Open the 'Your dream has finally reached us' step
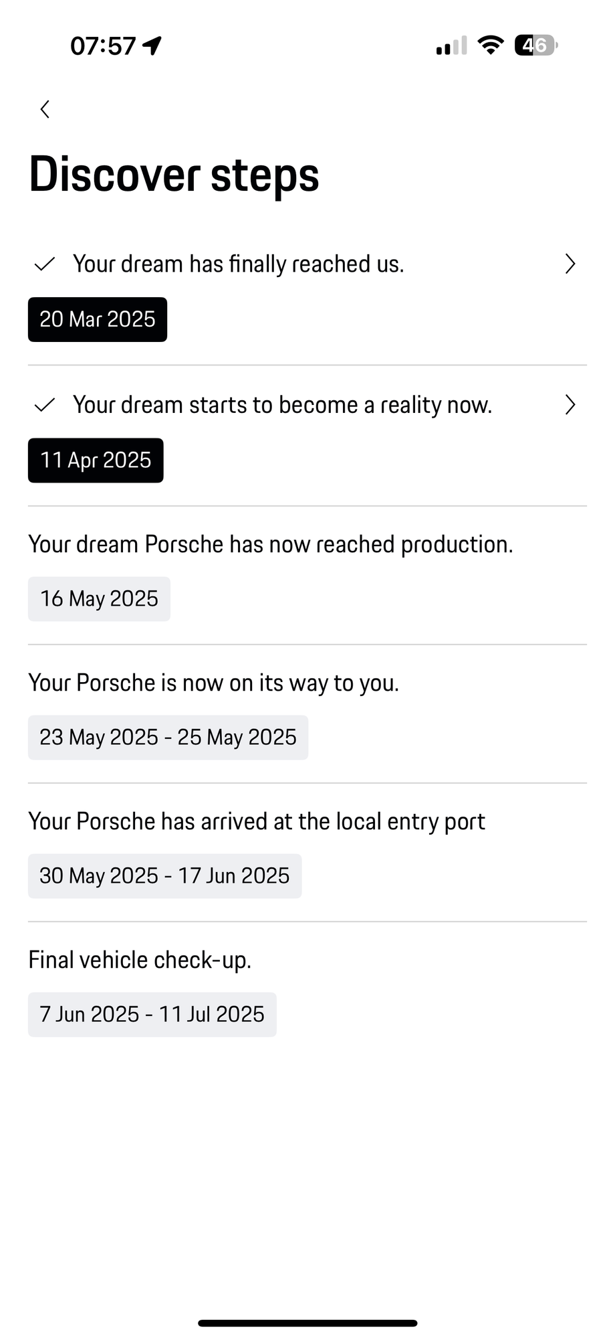This screenshot has height=1338, width=615. pyautogui.click(x=238, y=264)
